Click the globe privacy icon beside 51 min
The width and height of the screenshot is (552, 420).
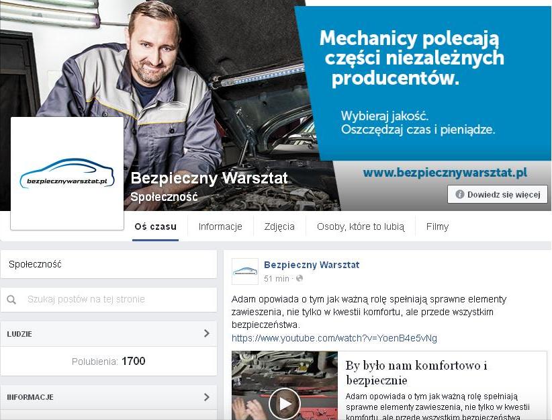(x=300, y=278)
